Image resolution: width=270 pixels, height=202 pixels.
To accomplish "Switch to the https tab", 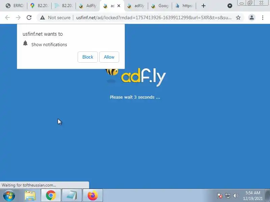I will tap(184, 6).
